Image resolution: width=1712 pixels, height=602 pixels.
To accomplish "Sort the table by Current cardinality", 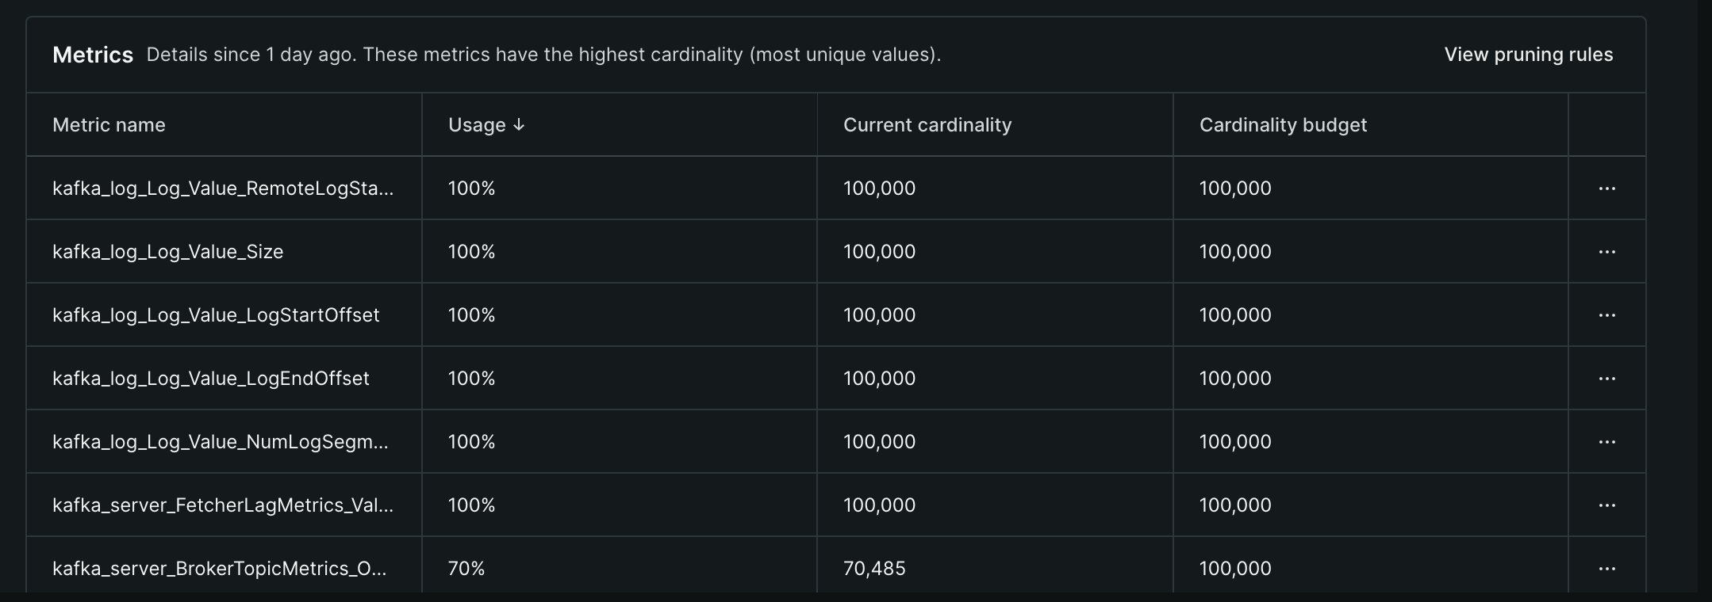I will 927,124.
